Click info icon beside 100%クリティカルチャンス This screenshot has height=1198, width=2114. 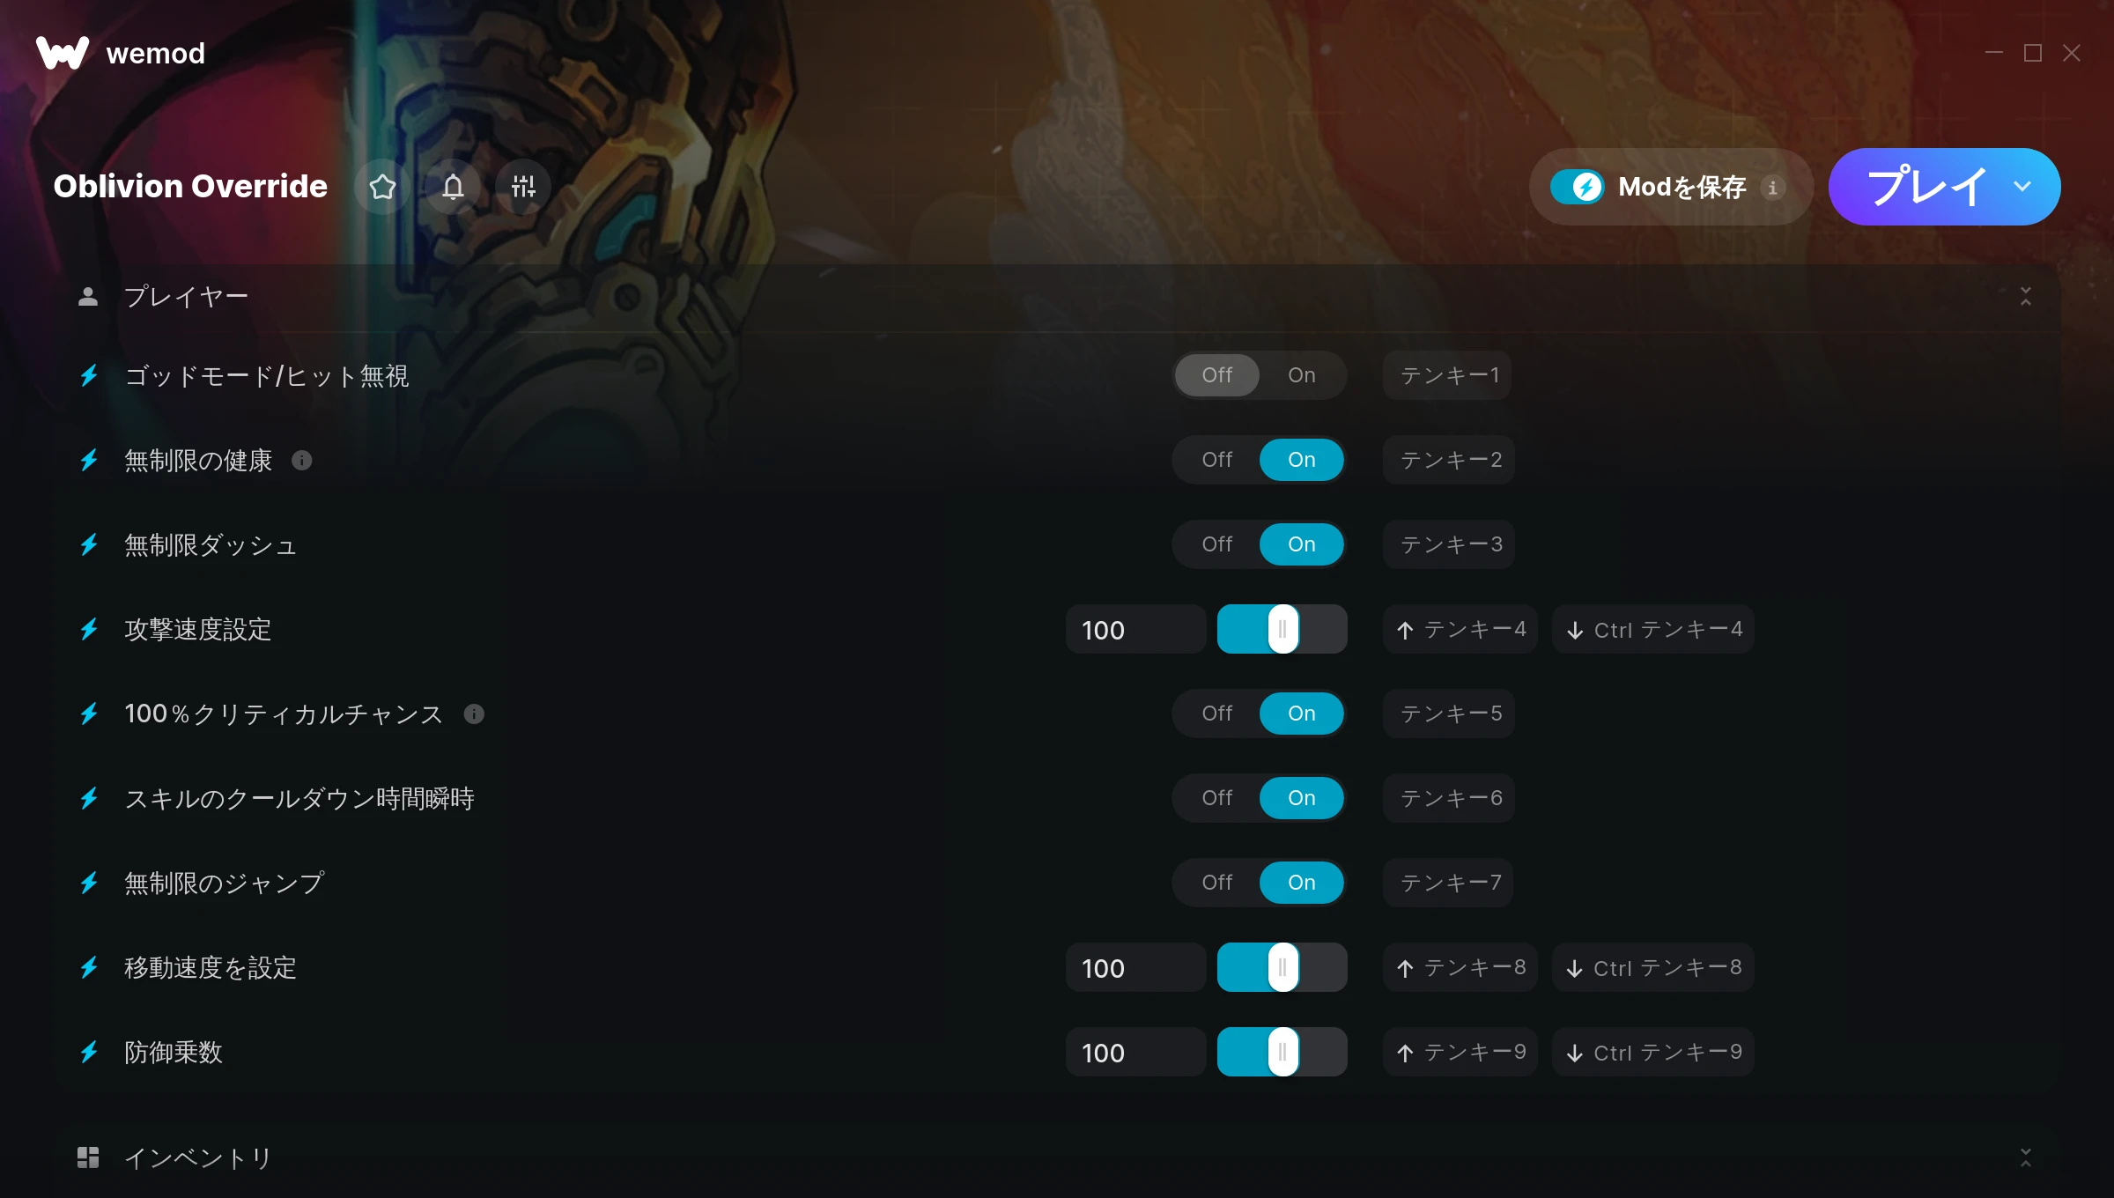[474, 714]
